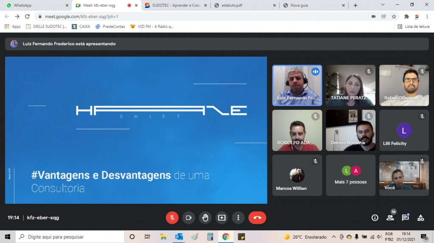Screen dimensions: 434x243
Task: Open a new browser tab plus button
Action: click(356, 5)
